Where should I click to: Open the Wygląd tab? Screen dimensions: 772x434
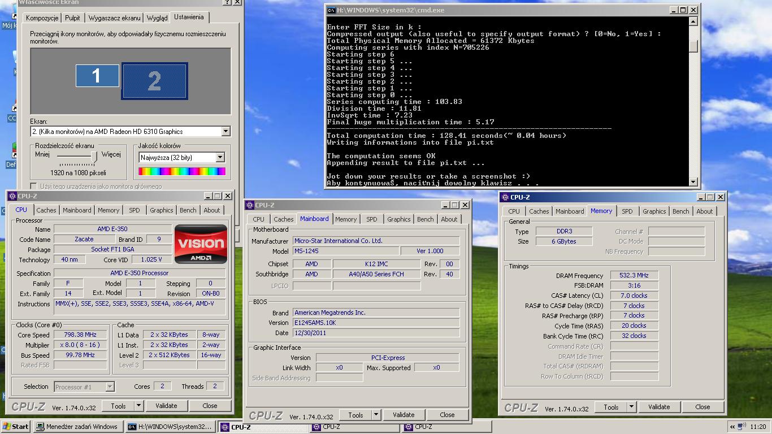[x=157, y=18]
